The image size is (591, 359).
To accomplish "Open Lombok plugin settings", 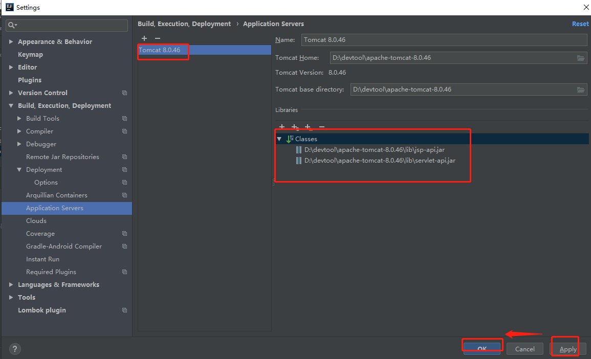I will (x=42, y=311).
